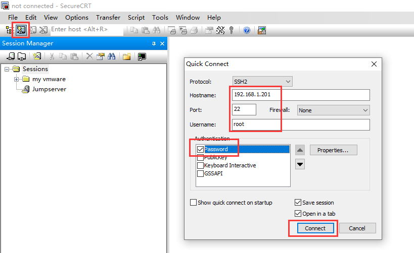414x253 pixels.
Task: Uncheck the Password authentication checkbox
Action: click(200, 150)
